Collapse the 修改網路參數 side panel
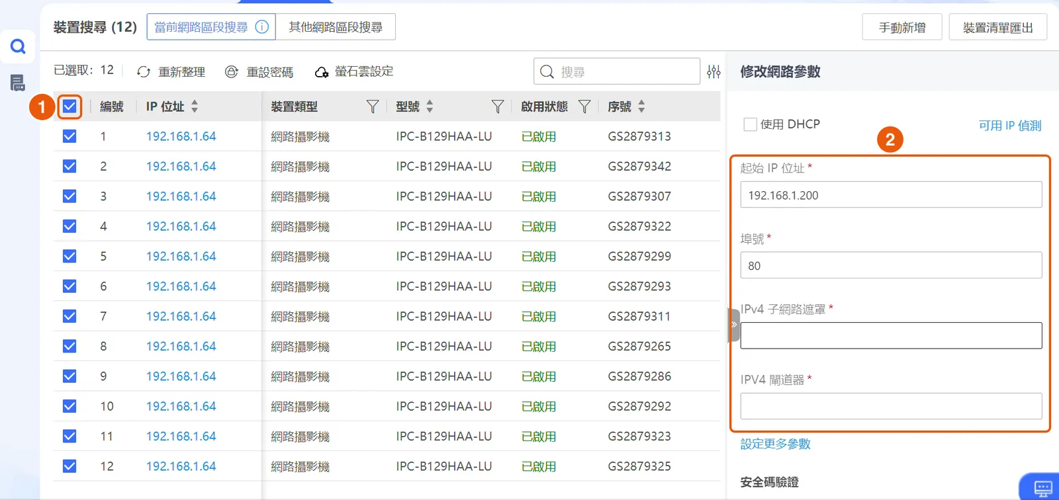 (x=734, y=325)
